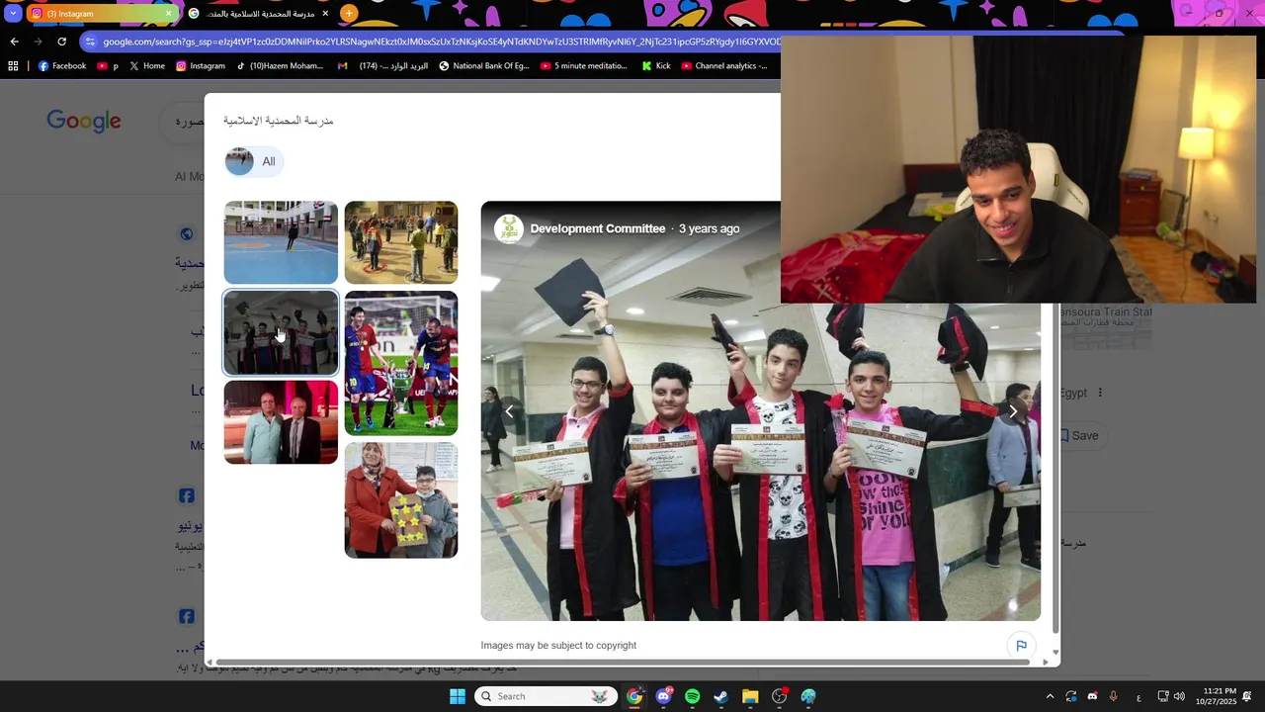Open the indoor futsal court thumbnail
Image resolution: width=1265 pixels, height=712 pixels.
tap(281, 242)
